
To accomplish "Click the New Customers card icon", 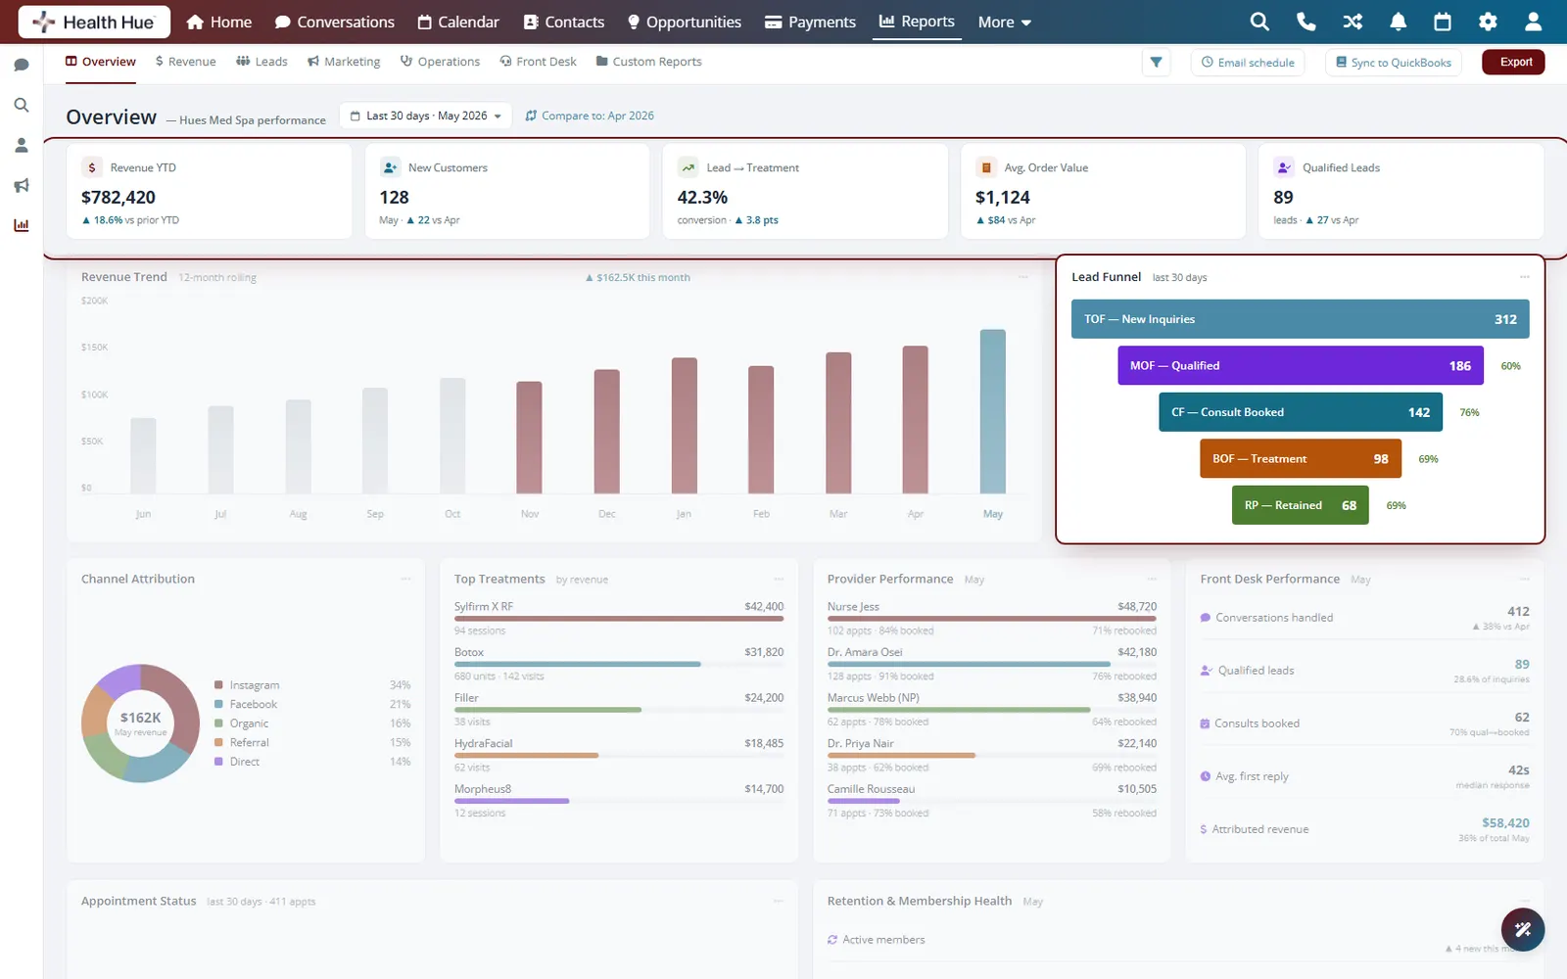I will click(390, 167).
